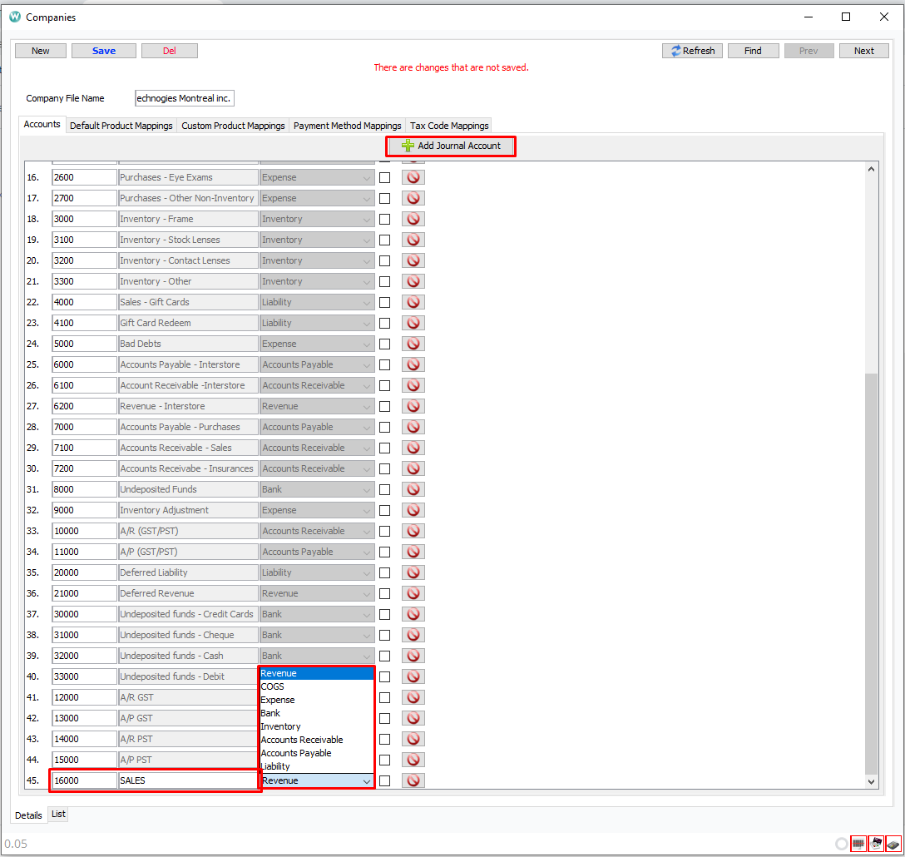Check the checkbox on the SALES account row
This screenshot has height=857, width=905.
[x=384, y=780]
